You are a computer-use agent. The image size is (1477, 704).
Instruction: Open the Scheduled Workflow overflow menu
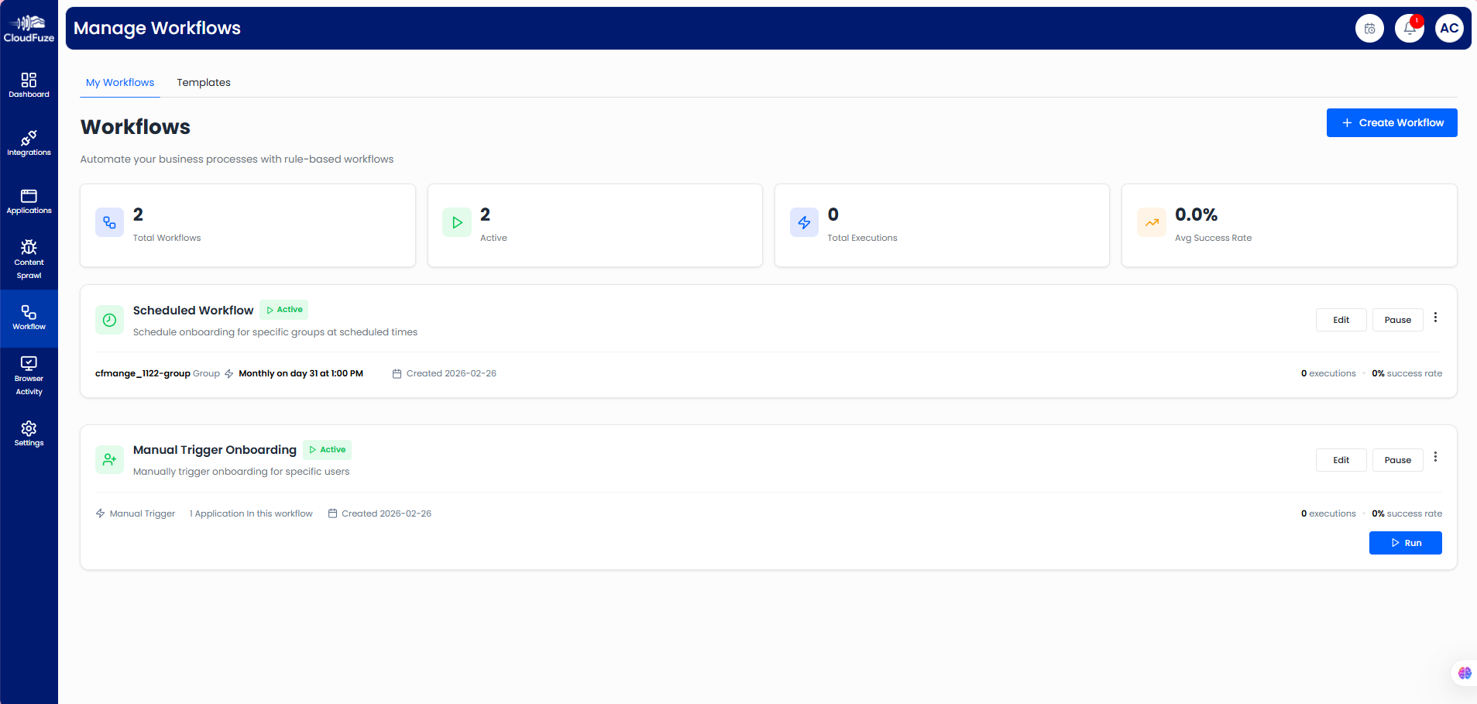click(1435, 317)
